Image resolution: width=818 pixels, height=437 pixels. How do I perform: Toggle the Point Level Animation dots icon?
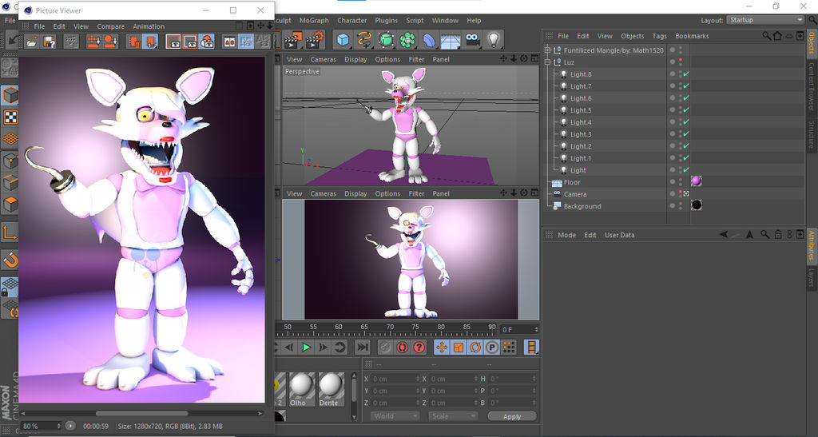pyautogui.click(x=509, y=347)
